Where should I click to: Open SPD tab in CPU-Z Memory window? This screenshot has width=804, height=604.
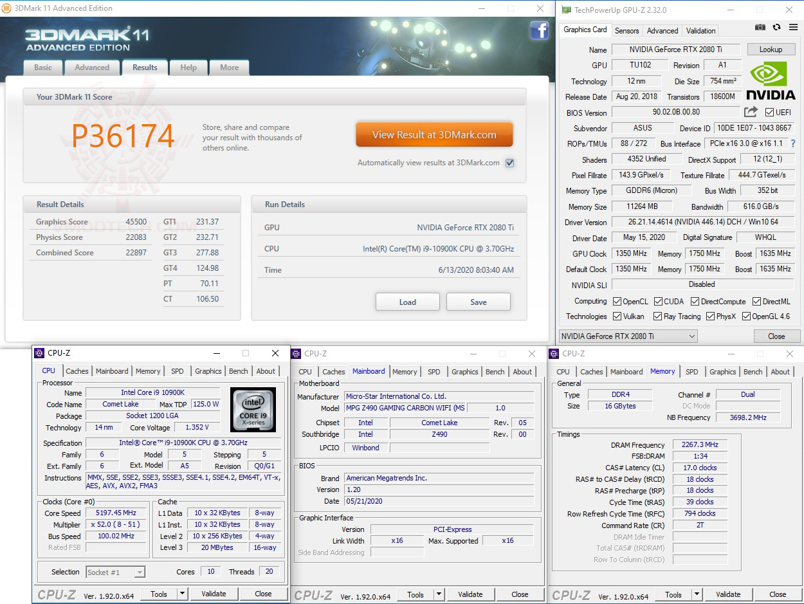[x=692, y=372]
